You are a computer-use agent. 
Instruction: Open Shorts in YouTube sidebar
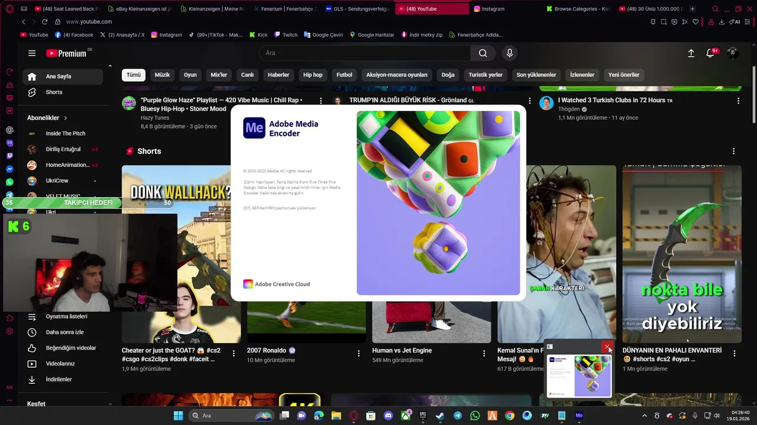pyautogui.click(x=63, y=92)
